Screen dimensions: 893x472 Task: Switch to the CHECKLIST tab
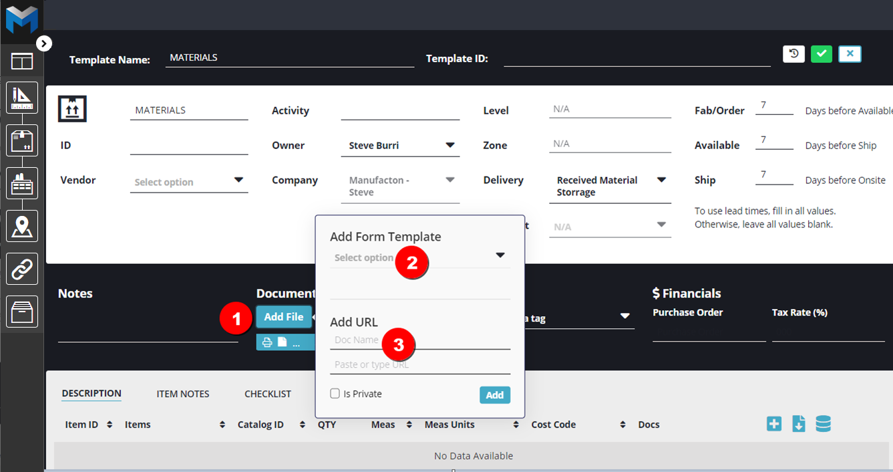click(x=268, y=394)
